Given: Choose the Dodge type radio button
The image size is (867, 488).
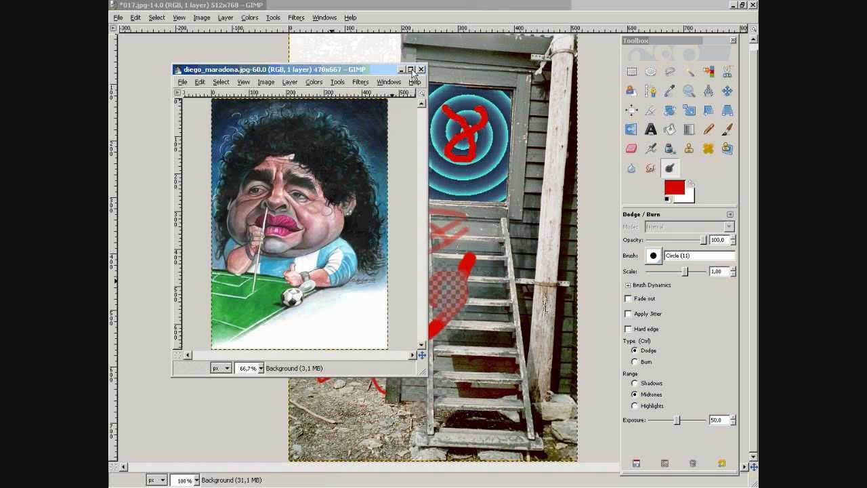Looking at the screenshot, I should (635, 350).
